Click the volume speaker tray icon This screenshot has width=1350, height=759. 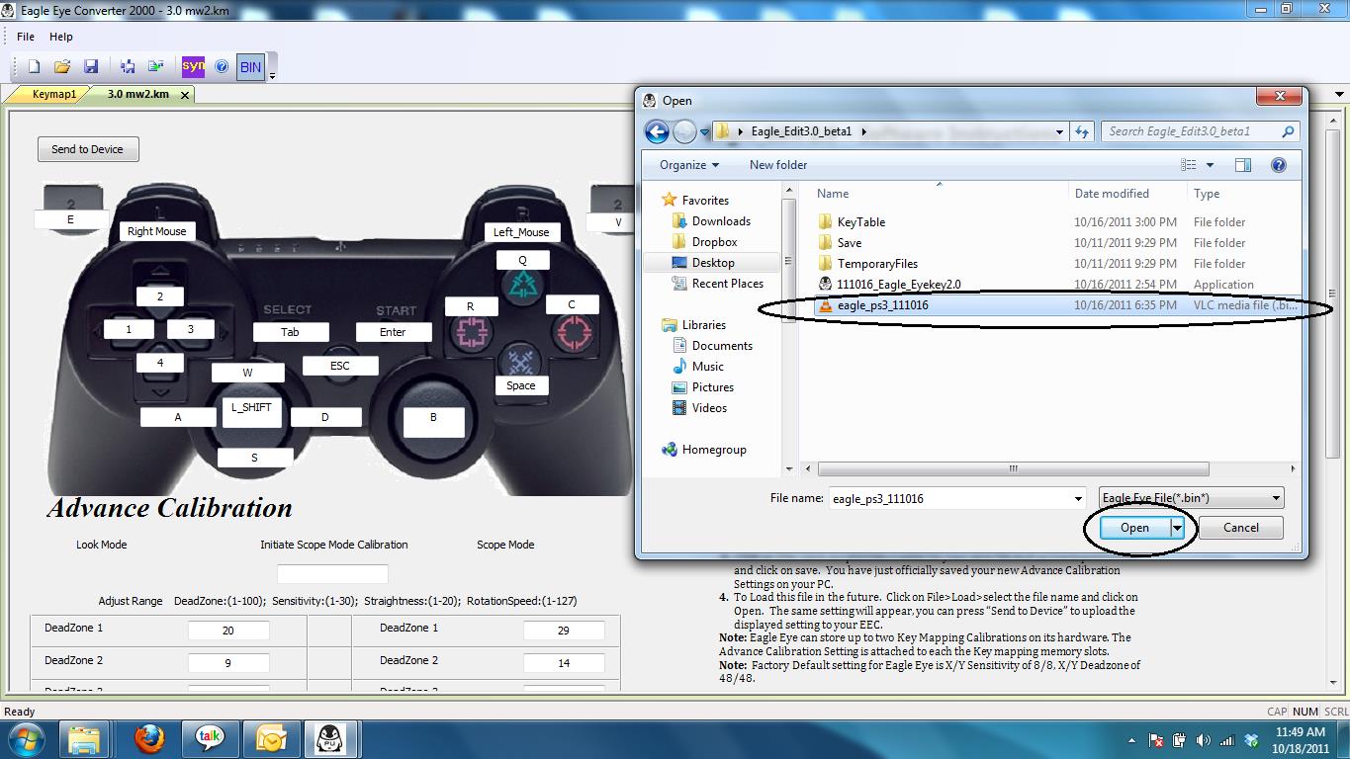1204,739
